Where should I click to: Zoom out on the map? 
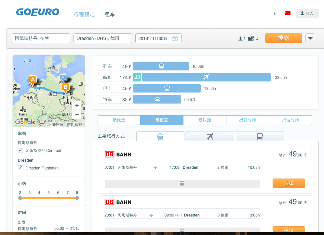pos(77,114)
